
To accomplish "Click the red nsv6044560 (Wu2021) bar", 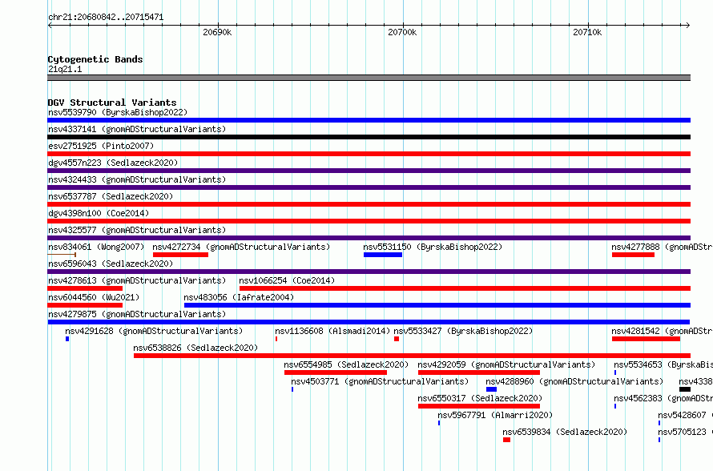I will pos(85,305).
